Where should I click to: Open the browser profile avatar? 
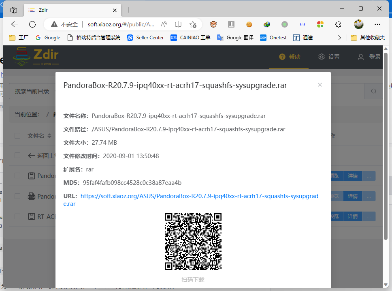(359, 24)
